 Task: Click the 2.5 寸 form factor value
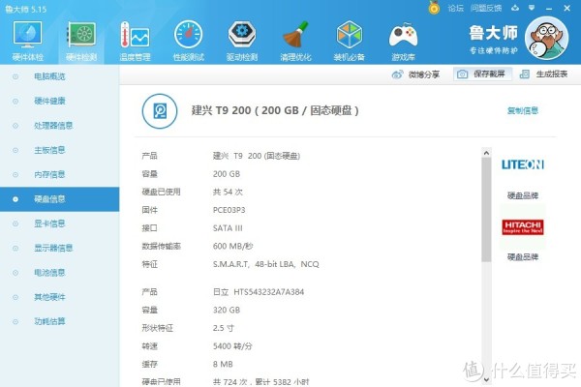pyautogui.click(x=223, y=328)
